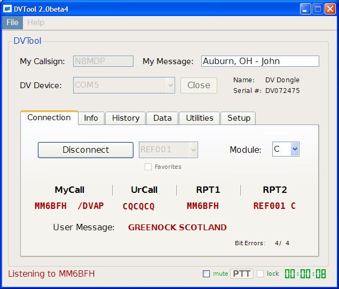Screen dimensions: 339x289
Task: Click the My Message text field
Action: pyautogui.click(x=260, y=61)
